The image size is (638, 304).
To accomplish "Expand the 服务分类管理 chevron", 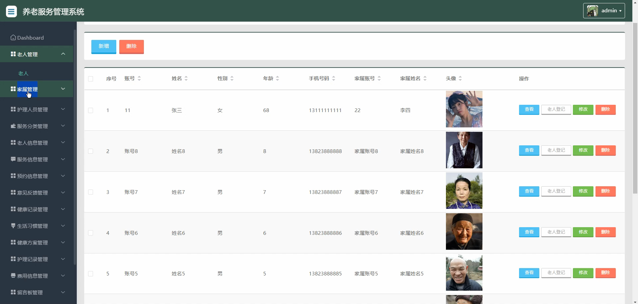I will [x=63, y=126].
